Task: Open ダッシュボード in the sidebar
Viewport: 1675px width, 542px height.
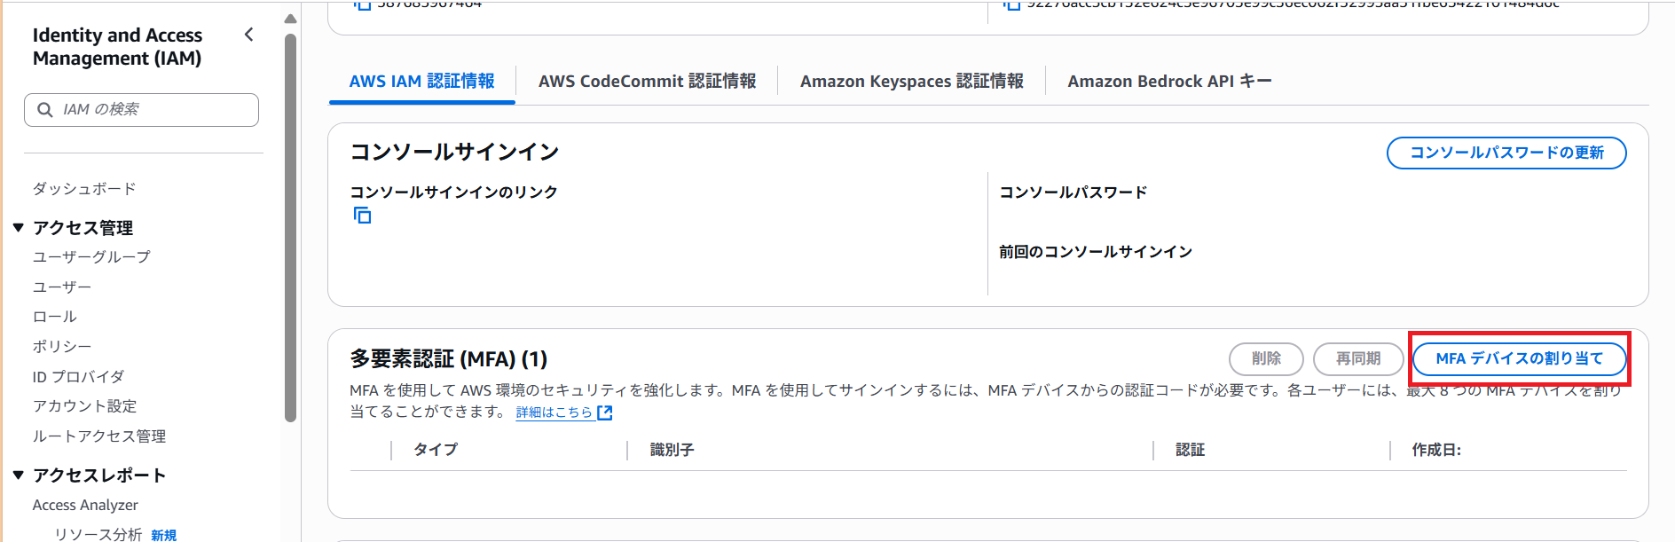Action: tap(84, 189)
